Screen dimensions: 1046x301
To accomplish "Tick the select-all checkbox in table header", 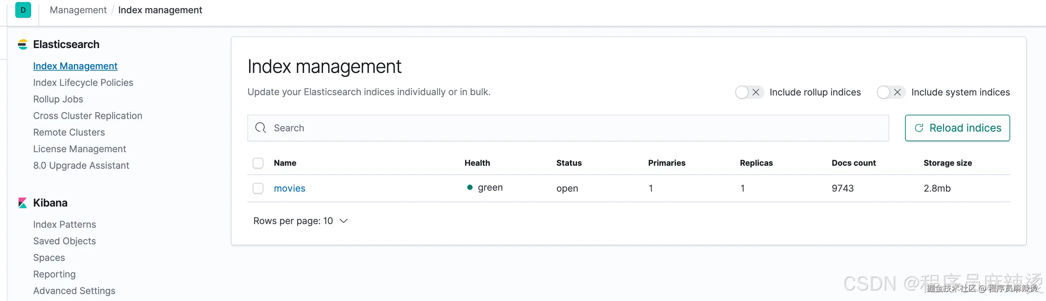I will [258, 163].
